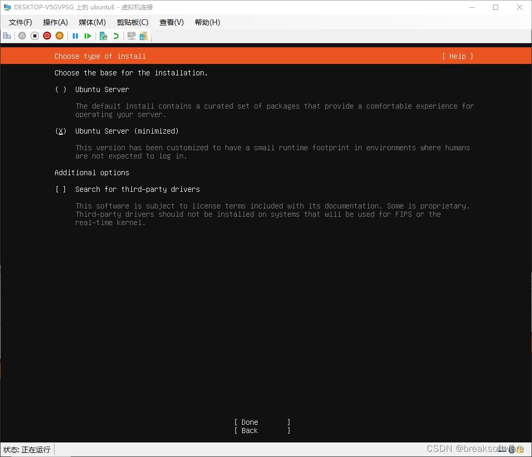Enable Search for third-party drivers checkbox
Screen dimensions: 532x457
click(61, 189)
